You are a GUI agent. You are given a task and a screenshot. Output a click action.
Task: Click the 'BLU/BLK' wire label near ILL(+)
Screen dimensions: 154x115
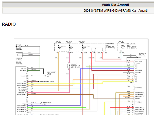33,103
